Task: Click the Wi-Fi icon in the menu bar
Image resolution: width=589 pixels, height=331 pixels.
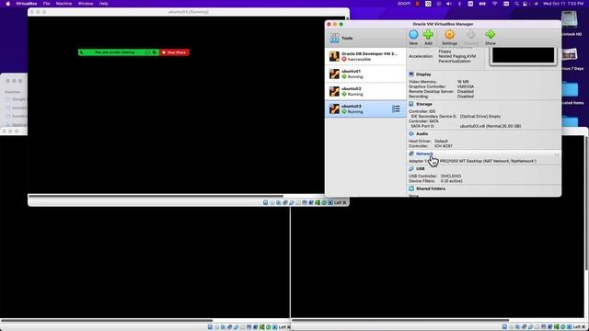Action: coord(494,4)
